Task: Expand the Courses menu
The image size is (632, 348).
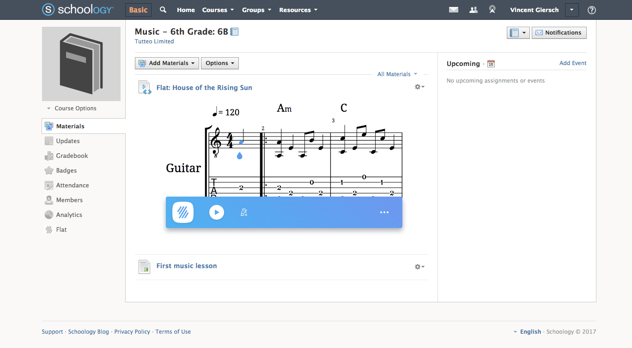Action: tap(217, 9)
